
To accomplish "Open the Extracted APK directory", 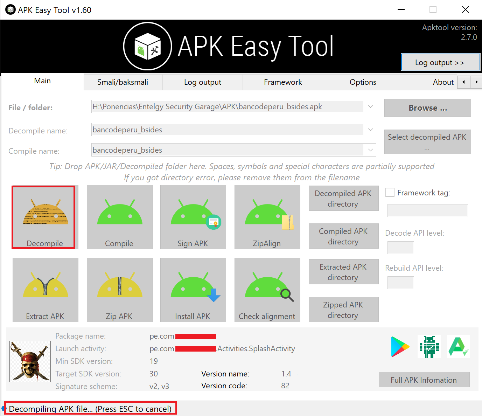I will [343, 272].
